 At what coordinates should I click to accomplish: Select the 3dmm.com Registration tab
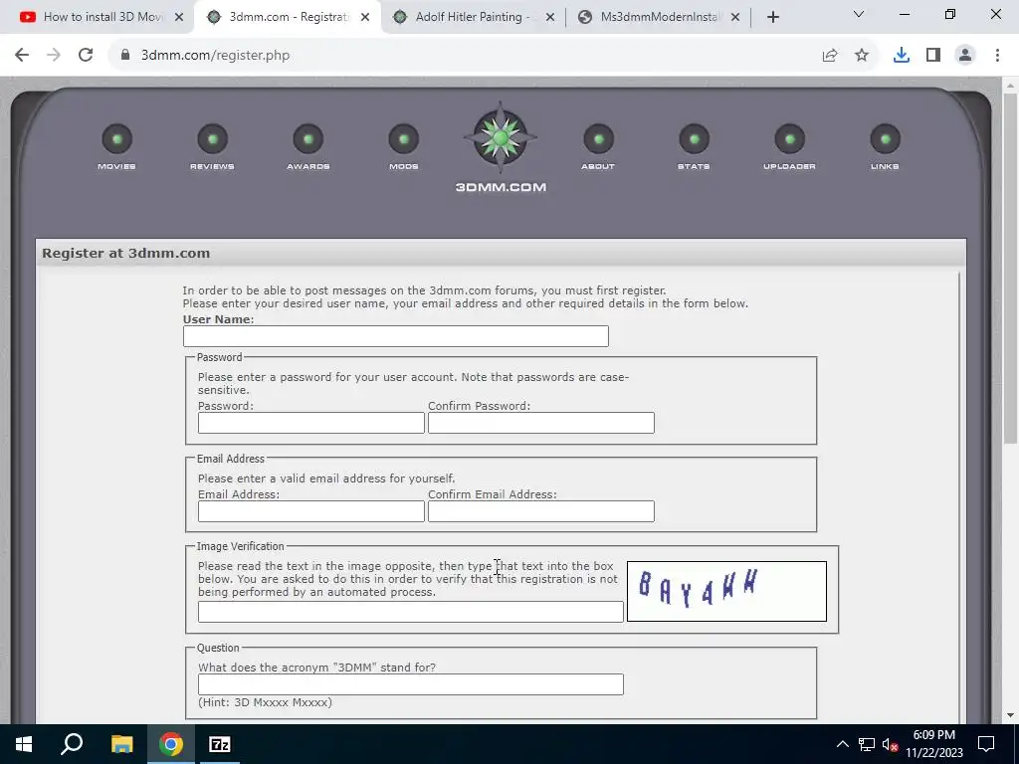(x=286, y=17)
